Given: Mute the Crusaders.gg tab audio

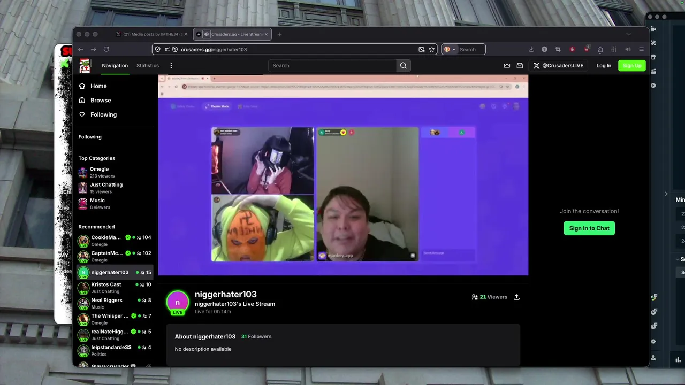Looking at the screenshot, I should [x=207, y=34].
